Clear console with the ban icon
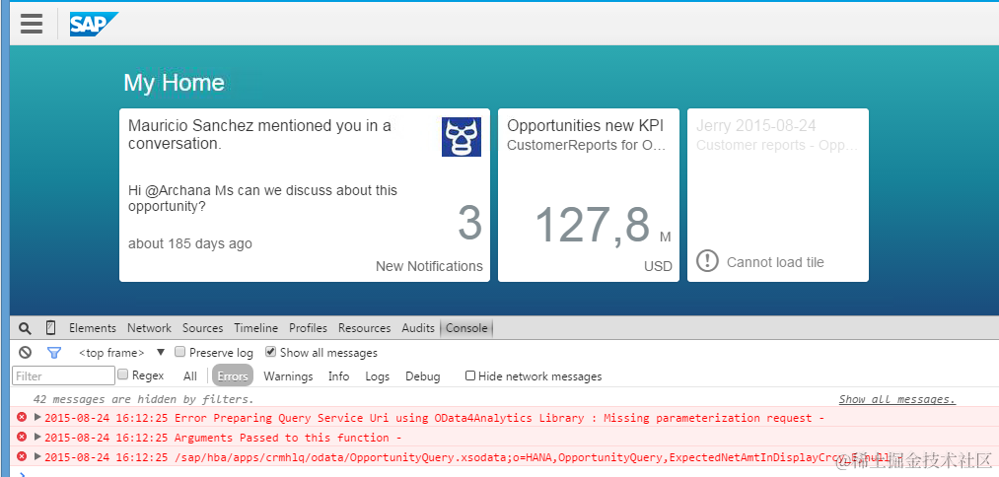The width and height of the screenshot is (999, 477). point(25,352)
